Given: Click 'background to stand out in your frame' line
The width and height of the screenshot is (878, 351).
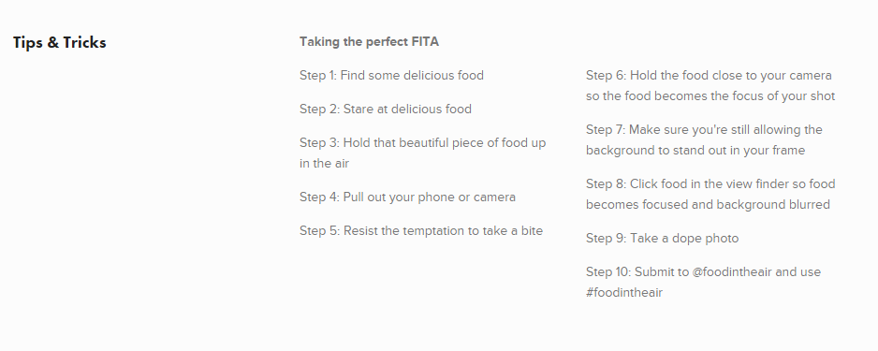Looking at the screenshot, I should pyautogui.click(x=695, y=150).
